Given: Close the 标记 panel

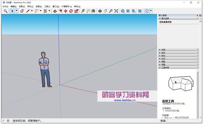Looking at the screenshot, I should click(198, 59).
